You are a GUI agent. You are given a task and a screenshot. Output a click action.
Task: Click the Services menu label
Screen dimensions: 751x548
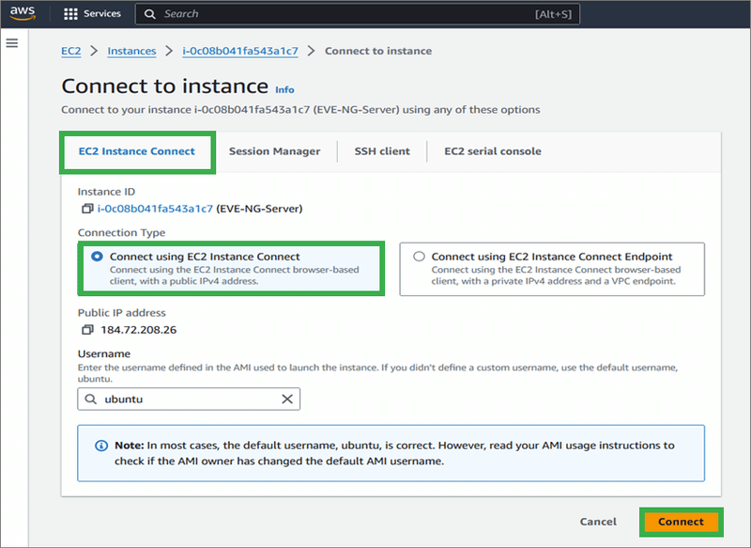[102, 14]
